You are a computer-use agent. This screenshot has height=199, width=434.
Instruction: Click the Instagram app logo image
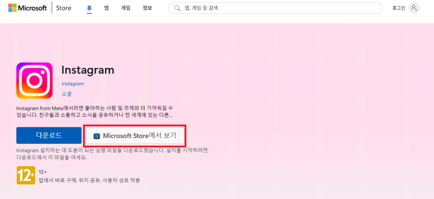[x=34, y=81]
